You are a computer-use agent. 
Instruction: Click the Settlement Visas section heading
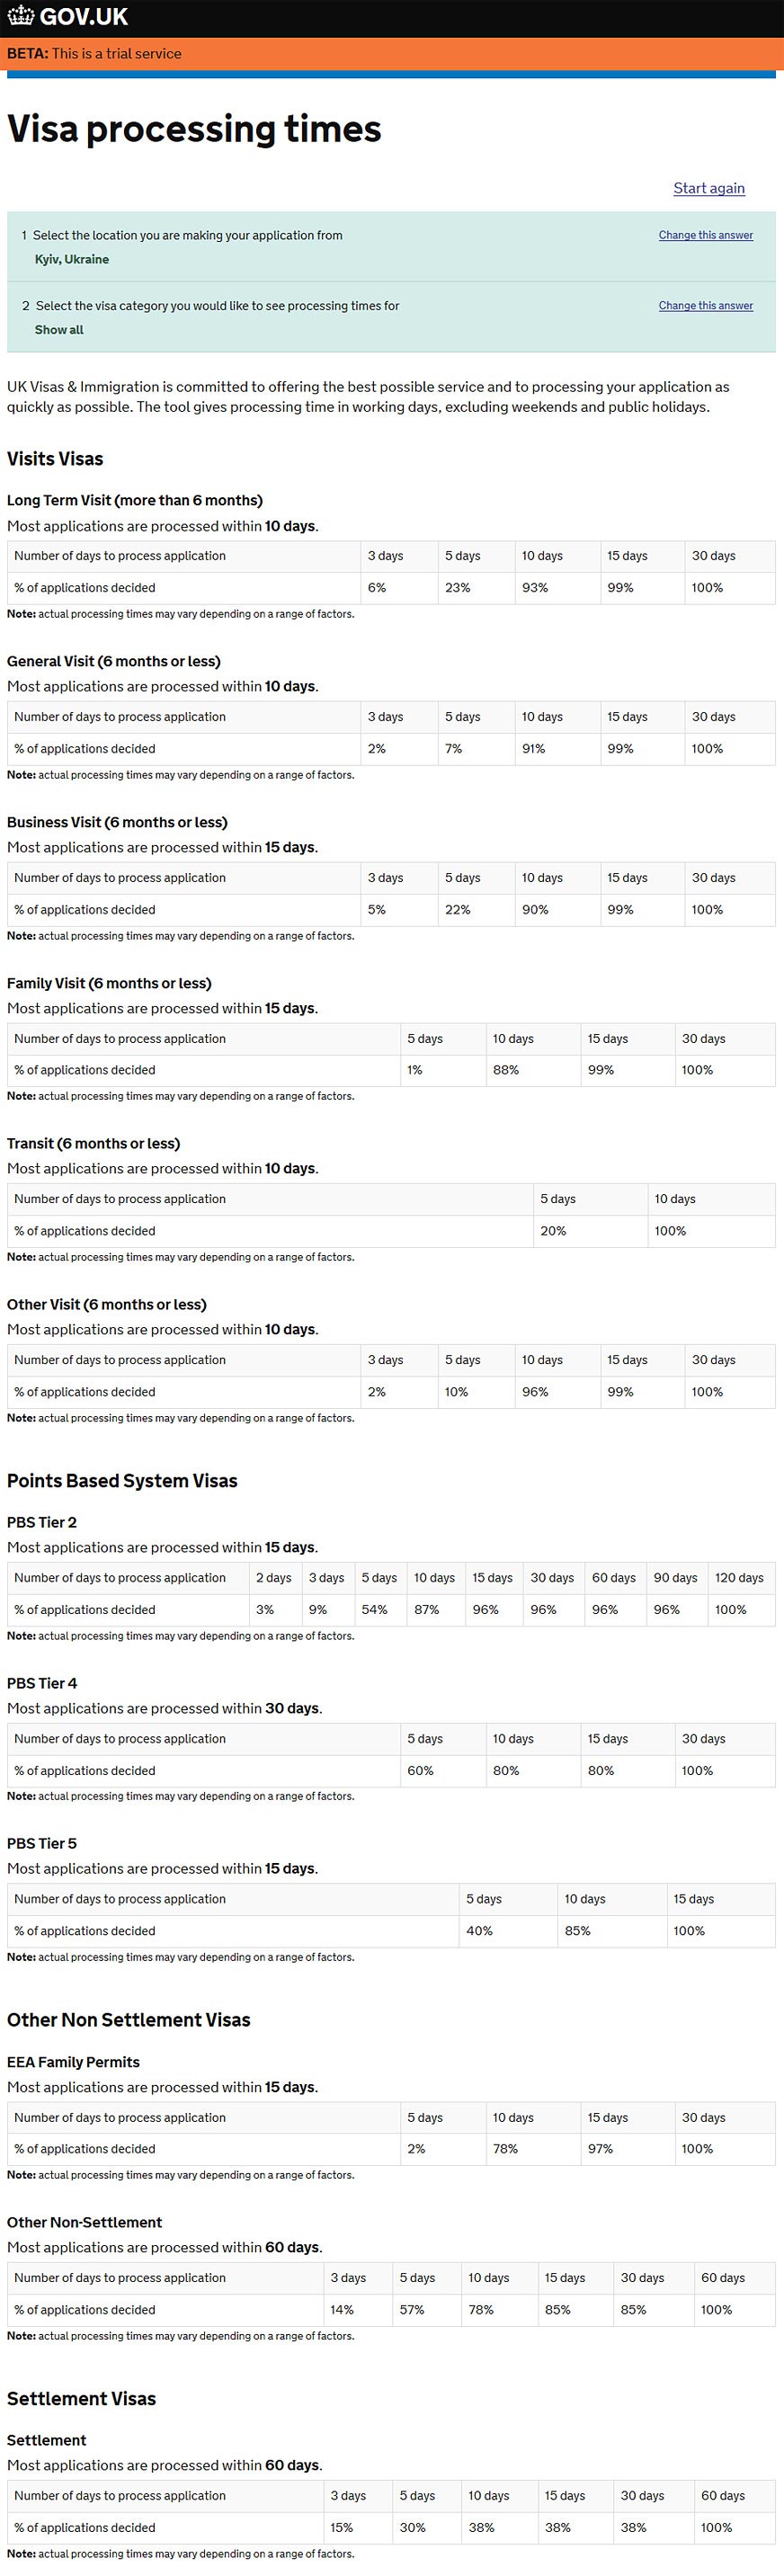(x=81, y=2399)
